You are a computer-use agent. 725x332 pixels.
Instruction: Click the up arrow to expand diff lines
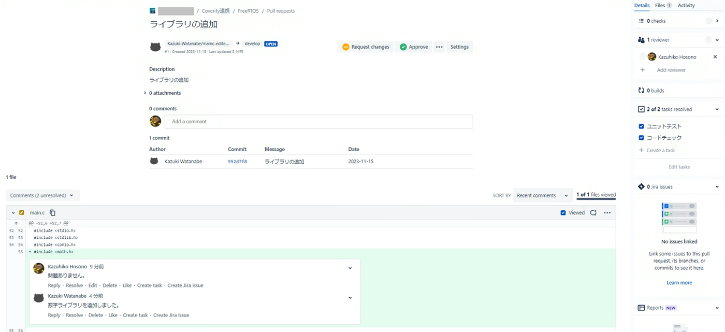click(16, 223)
